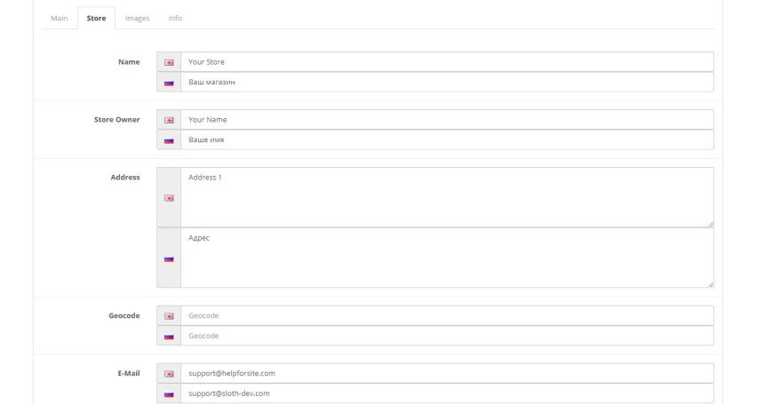Click the Russian flag icon beside support@sloth-dev.com

[169, 394]
